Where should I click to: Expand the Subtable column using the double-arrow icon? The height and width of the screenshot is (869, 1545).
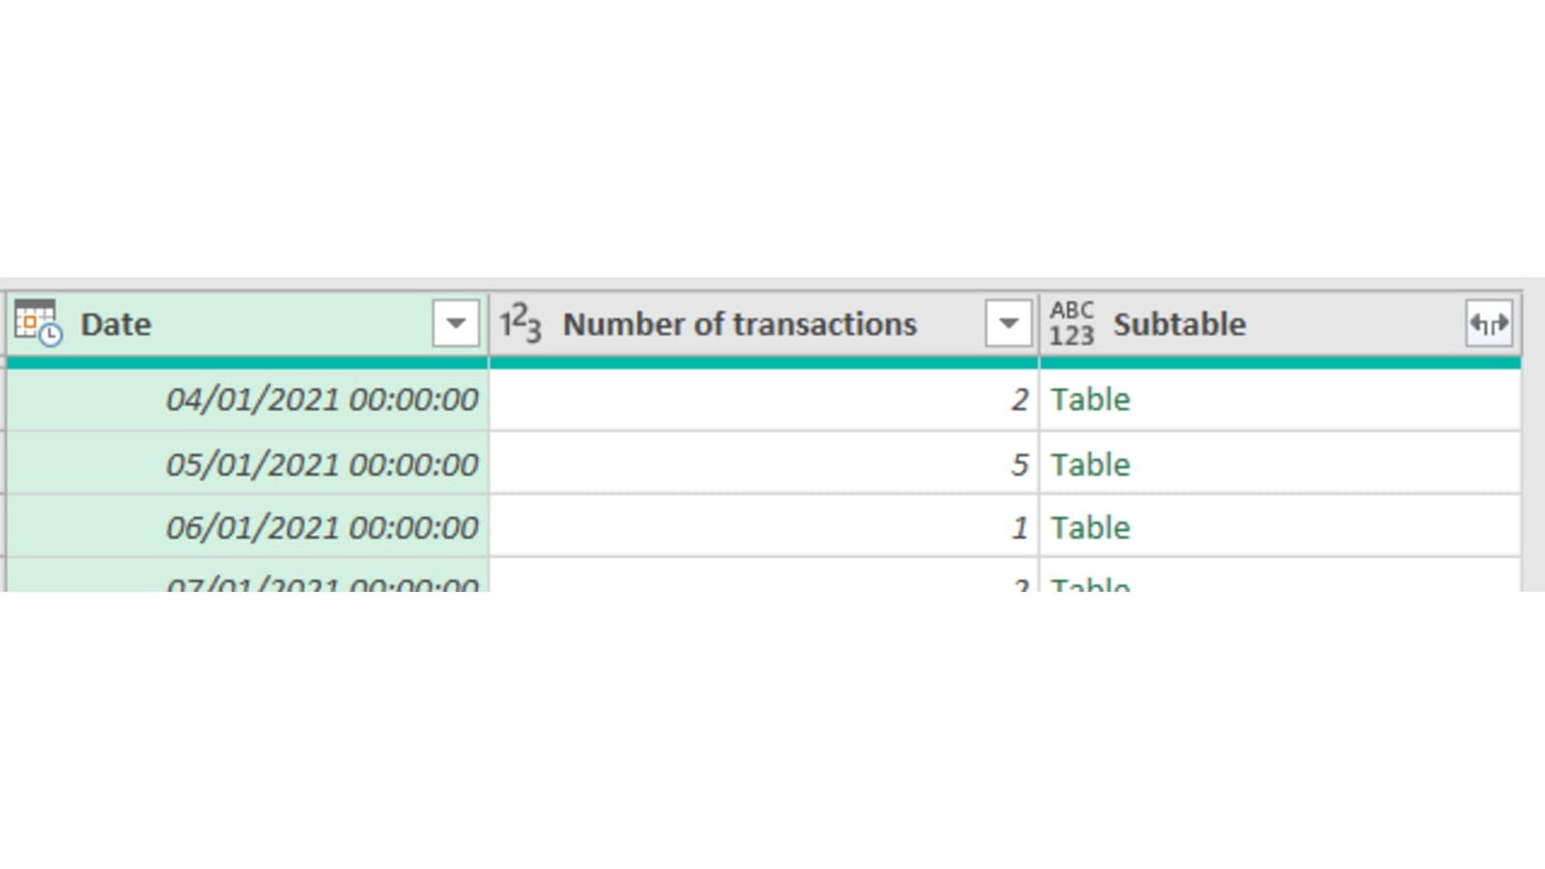1488,323
